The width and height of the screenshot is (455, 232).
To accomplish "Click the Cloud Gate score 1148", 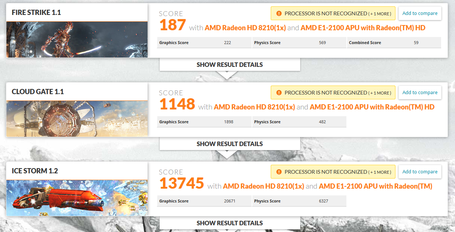I will click(x=177, y=104).
